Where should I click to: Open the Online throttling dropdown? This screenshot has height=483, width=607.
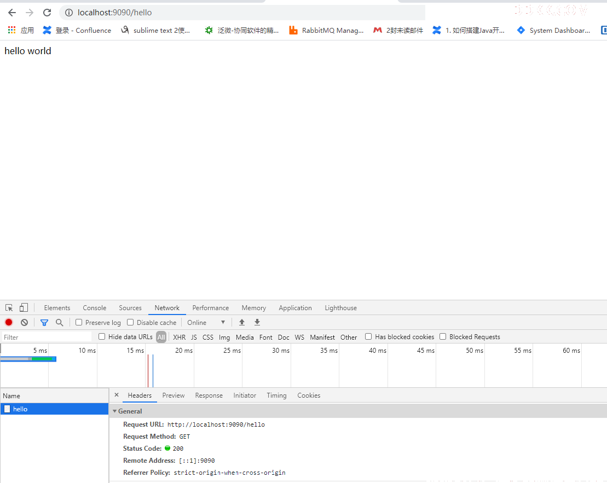tap(206, 322)
